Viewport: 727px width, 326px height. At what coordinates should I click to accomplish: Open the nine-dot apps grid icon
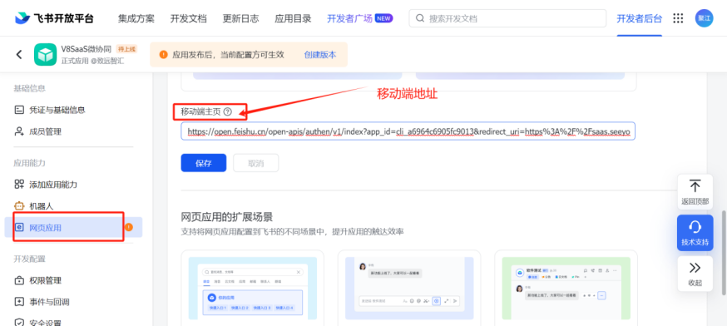pos(678,18)
